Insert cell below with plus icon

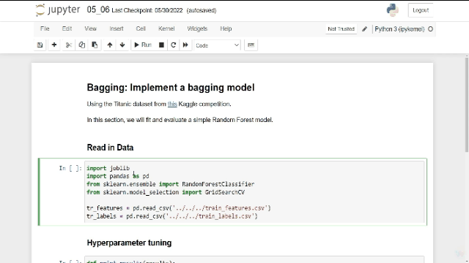54,45
